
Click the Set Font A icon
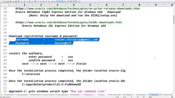tap(52, 2)
